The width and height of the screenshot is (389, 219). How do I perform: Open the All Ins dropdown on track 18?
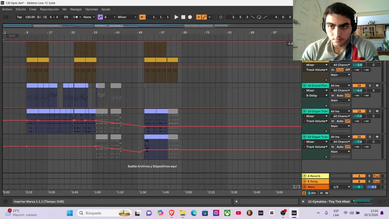(x=340, y=86)
